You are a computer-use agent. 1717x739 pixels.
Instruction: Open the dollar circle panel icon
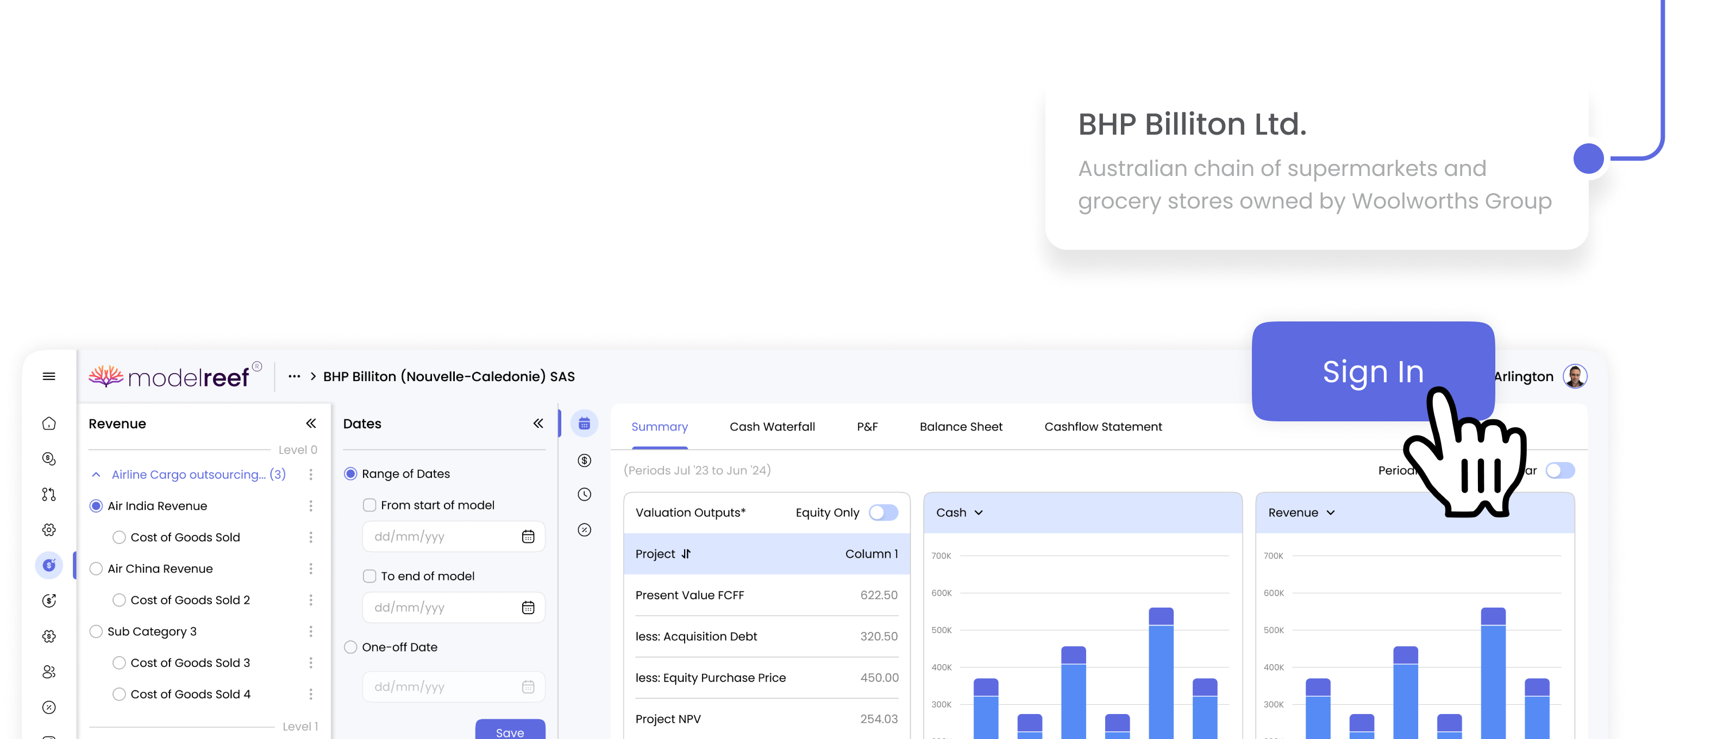(585, 460)
